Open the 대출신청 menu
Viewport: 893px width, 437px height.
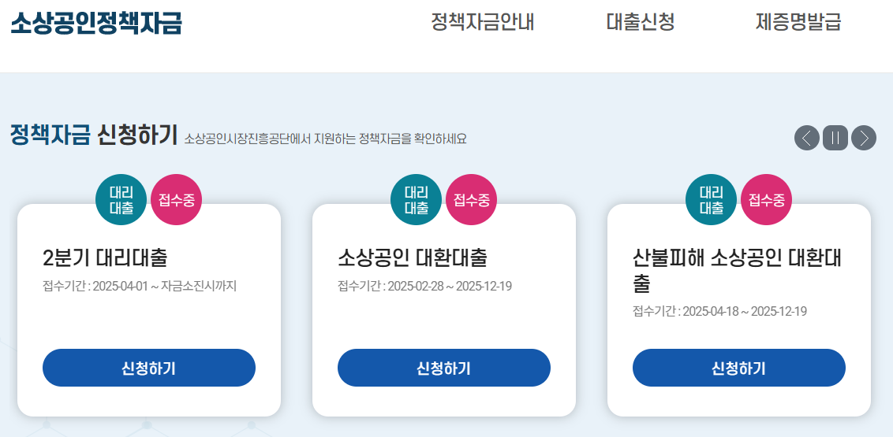click(641, 22)
